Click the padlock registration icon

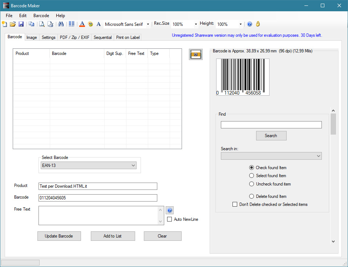[x=258, y=24]
